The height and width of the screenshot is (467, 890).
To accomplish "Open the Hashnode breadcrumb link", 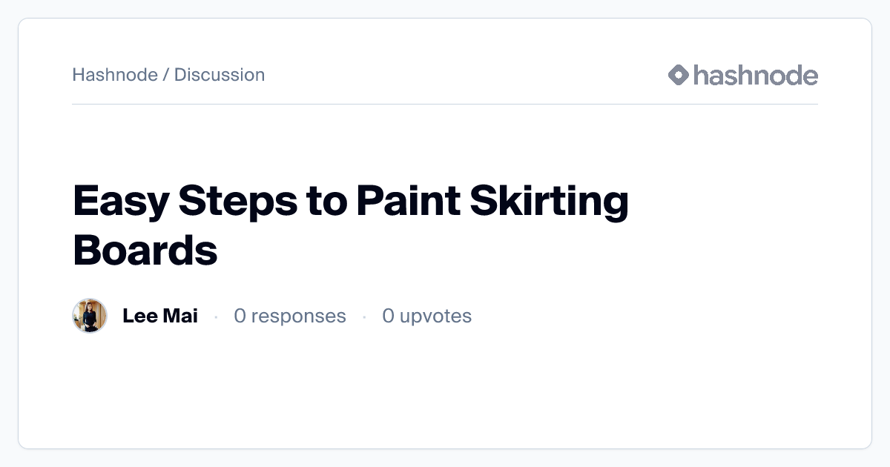I will click(x=114, y=75).
